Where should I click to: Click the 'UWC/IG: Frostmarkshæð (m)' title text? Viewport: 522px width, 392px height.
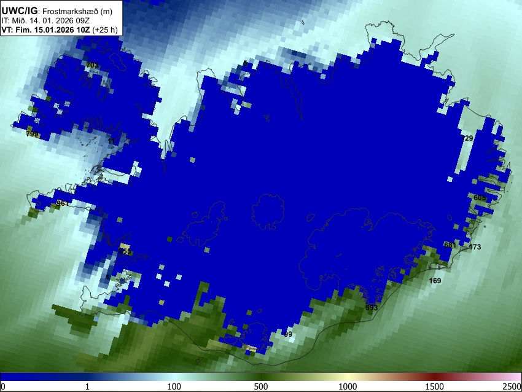pyautogui.click(x=57, y=11)
